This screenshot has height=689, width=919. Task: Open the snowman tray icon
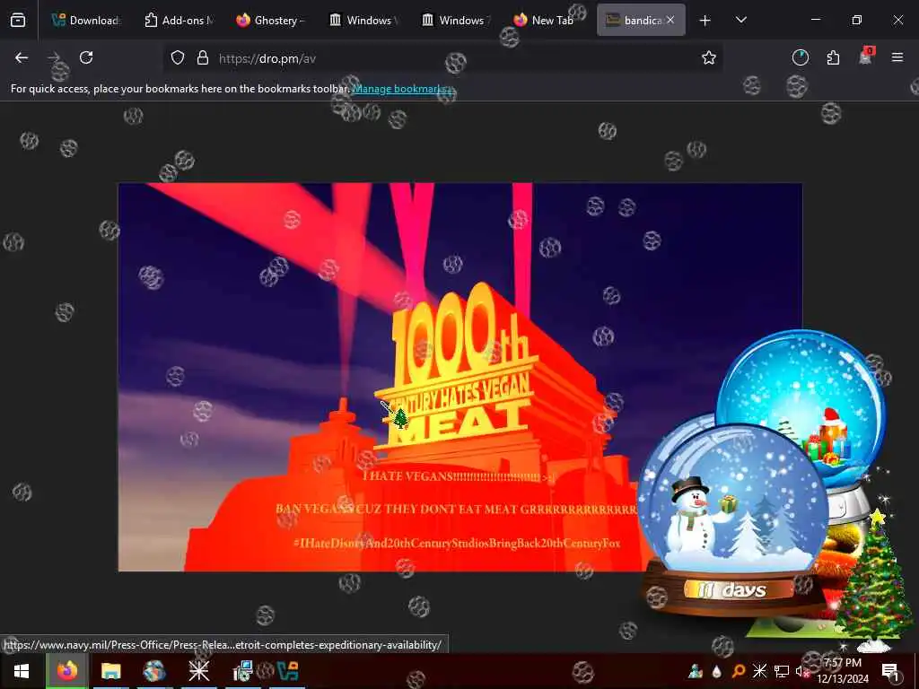pos(696,671)
